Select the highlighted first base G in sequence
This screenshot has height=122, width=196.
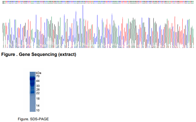(x=3, y=3)
